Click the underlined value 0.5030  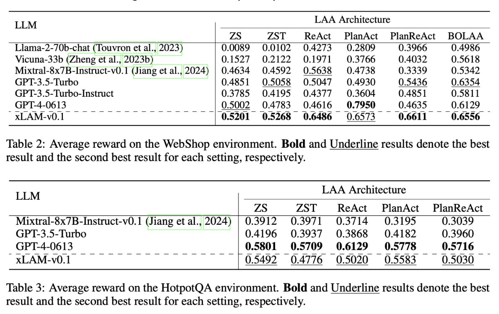[457, 260]
